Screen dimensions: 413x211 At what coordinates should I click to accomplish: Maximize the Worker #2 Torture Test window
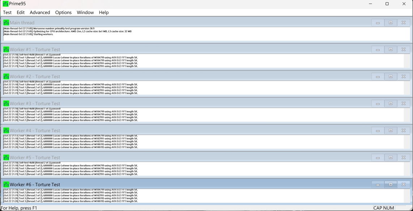(x=391, y=77)
